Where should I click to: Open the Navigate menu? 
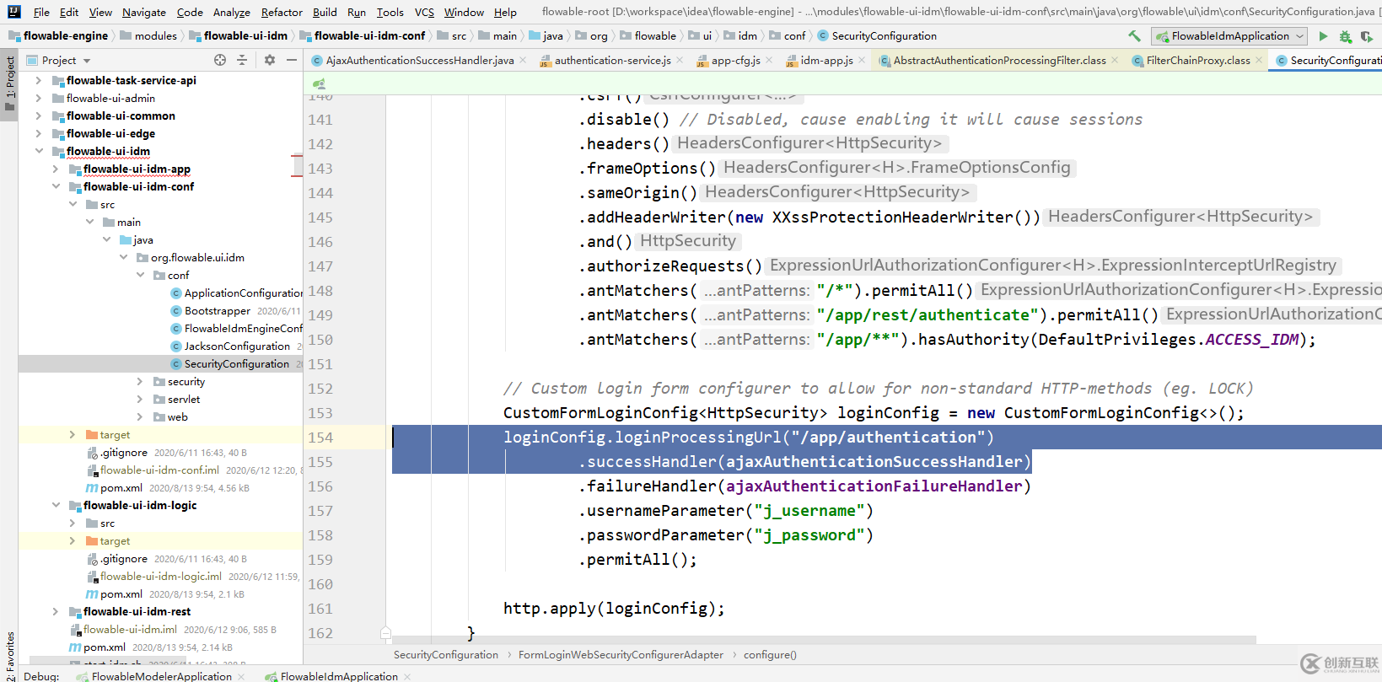pyautogui.click(x=144, y=12)
